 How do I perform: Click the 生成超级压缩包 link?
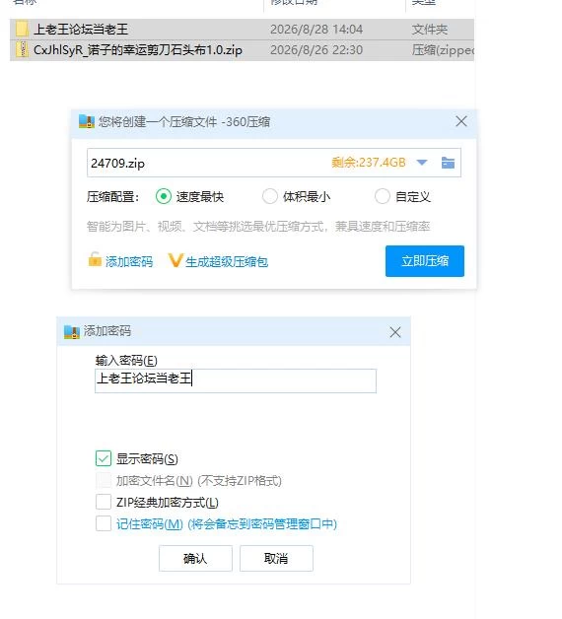[227, 261]
